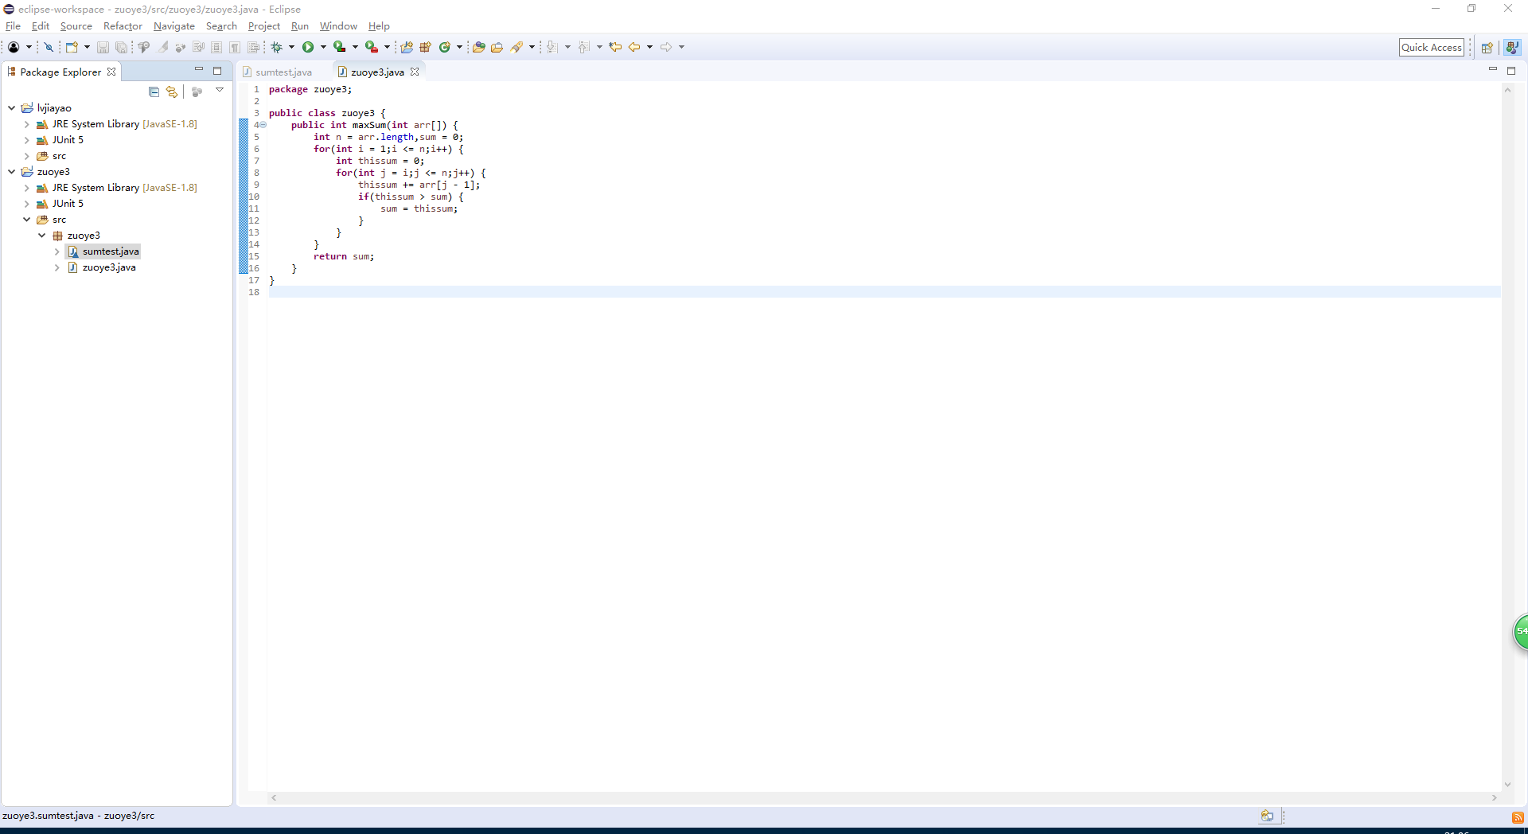Minimize the Package Explorer view
This screenshot has height=834, width=1528.
coord(199,70)
